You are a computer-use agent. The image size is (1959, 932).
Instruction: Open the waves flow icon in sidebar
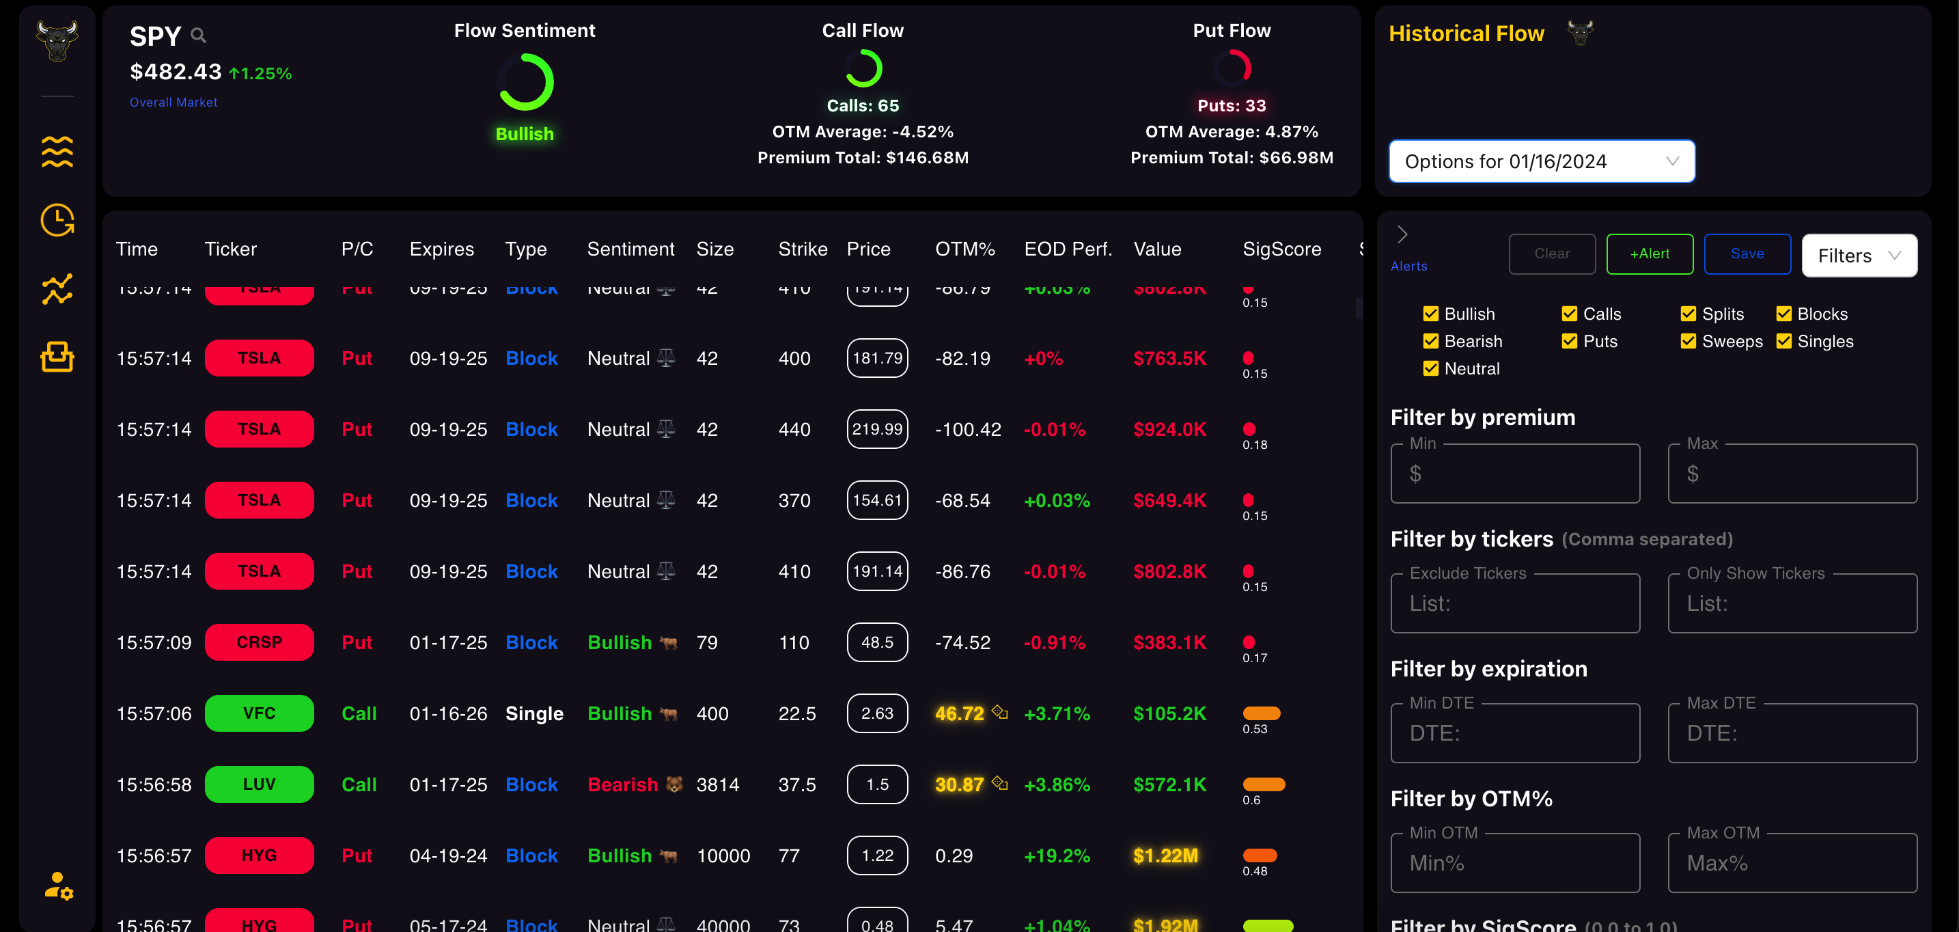57,152
